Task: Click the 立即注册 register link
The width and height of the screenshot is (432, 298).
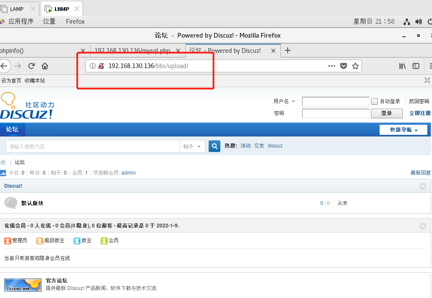Action: point(420,113)
